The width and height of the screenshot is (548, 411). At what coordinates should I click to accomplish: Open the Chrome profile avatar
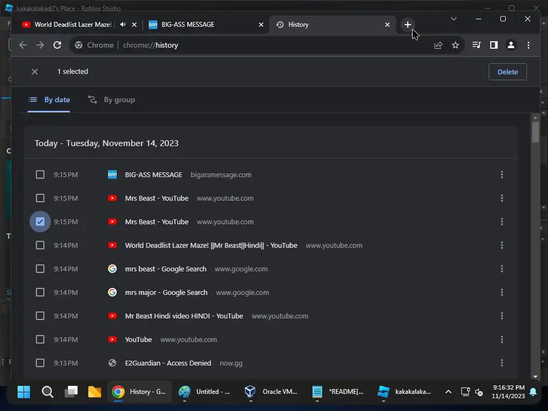(511, 45)
